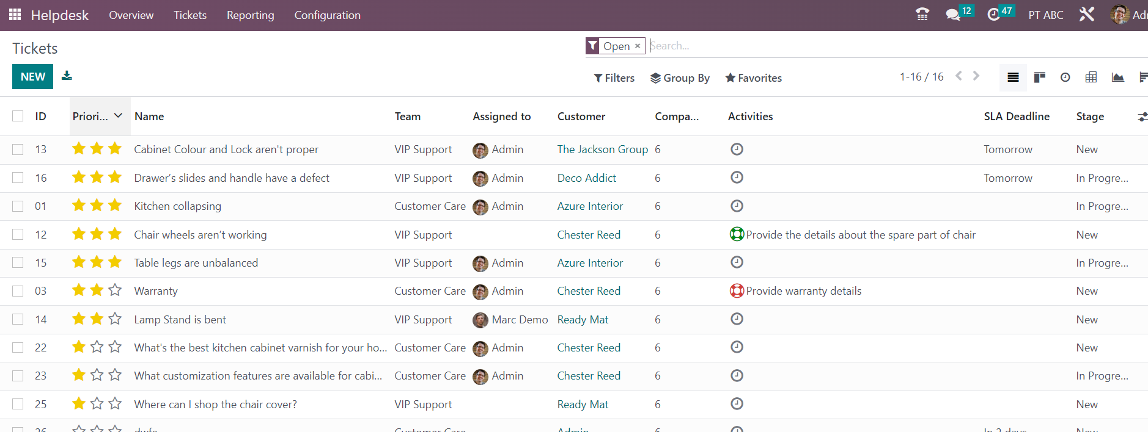The width and height of the screenshot is (1148, 432).
Task: Expand the Filters dropdown
Action: coord(614,78)
